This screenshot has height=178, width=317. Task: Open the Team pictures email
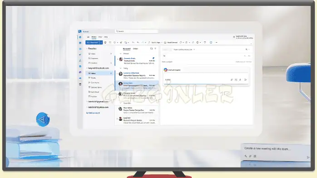pyautogui.click(x=137, y=61)
